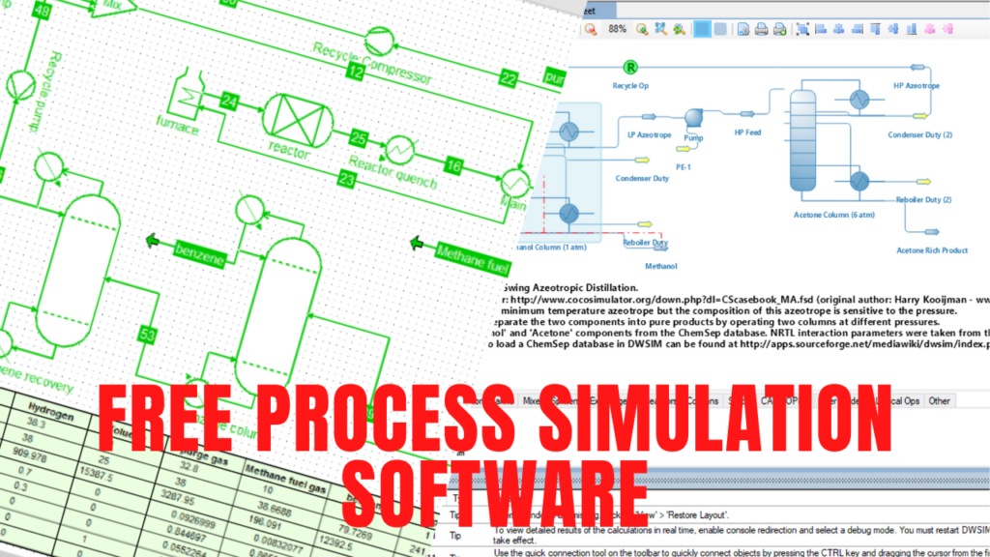Select the Recycle Compressor unit
The image size is (990, 557).
[380, 43]
